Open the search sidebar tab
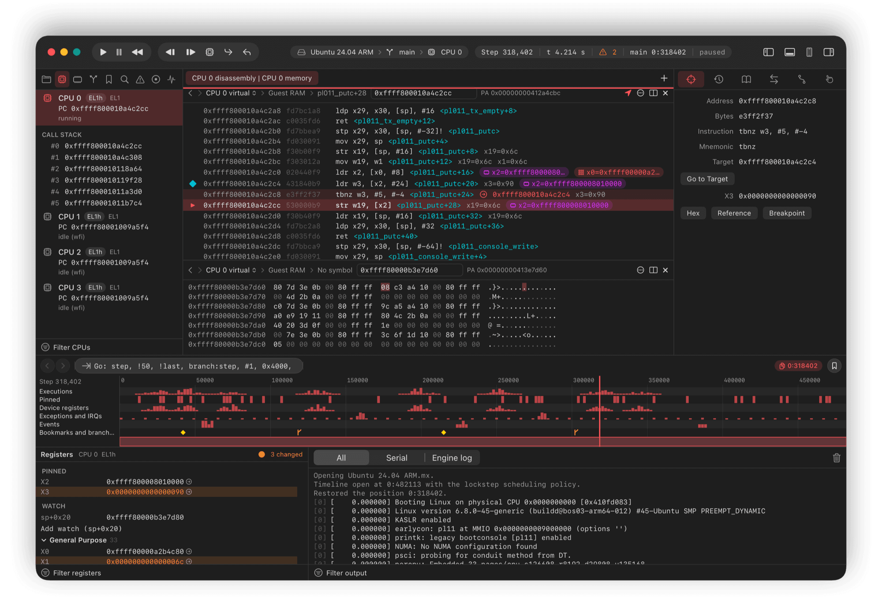 (x=125, y=79)
